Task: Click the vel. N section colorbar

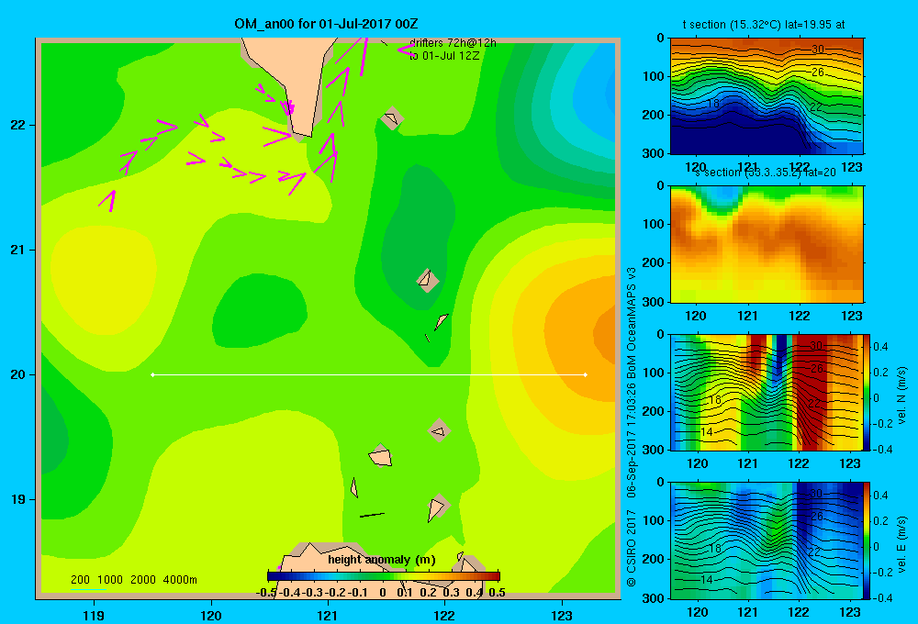Action: (x=868, y=392)
